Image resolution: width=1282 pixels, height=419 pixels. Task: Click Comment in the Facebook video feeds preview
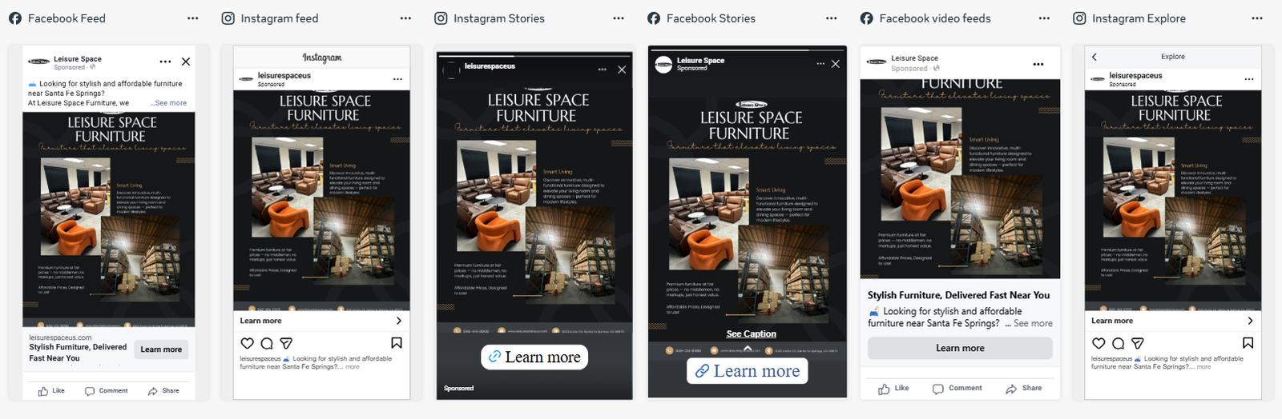tap(957, 389)
